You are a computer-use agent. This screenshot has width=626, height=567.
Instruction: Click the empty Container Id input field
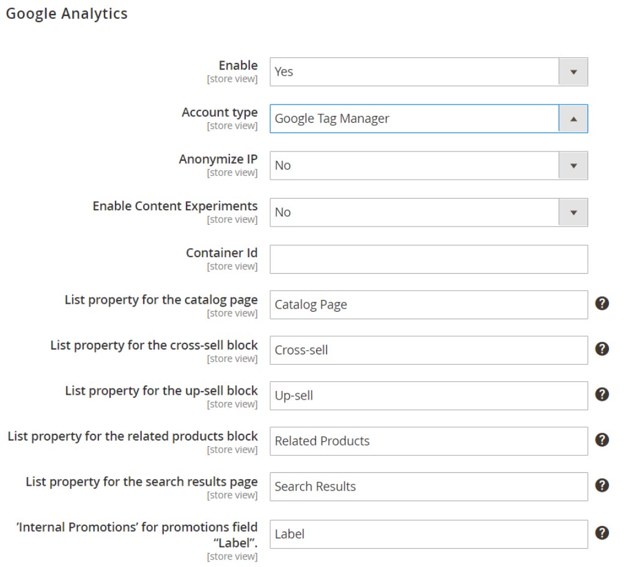[x=428, y=259]
